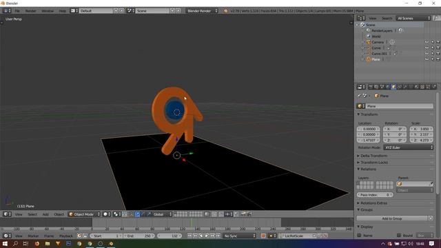Open the XYZ Euler rotation mode dropdown

408,147
